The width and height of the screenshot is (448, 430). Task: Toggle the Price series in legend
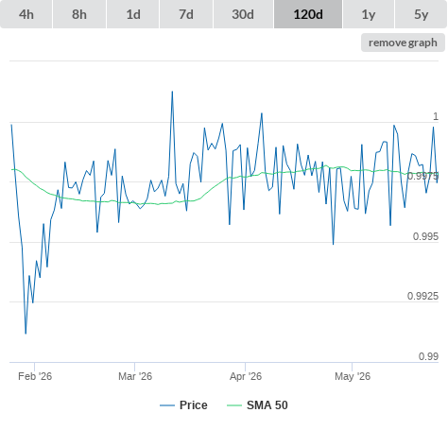tap(194, 405)
